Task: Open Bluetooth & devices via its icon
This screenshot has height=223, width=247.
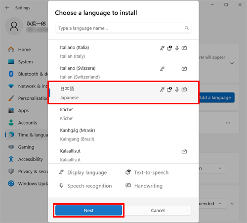Action: [11, 74]
